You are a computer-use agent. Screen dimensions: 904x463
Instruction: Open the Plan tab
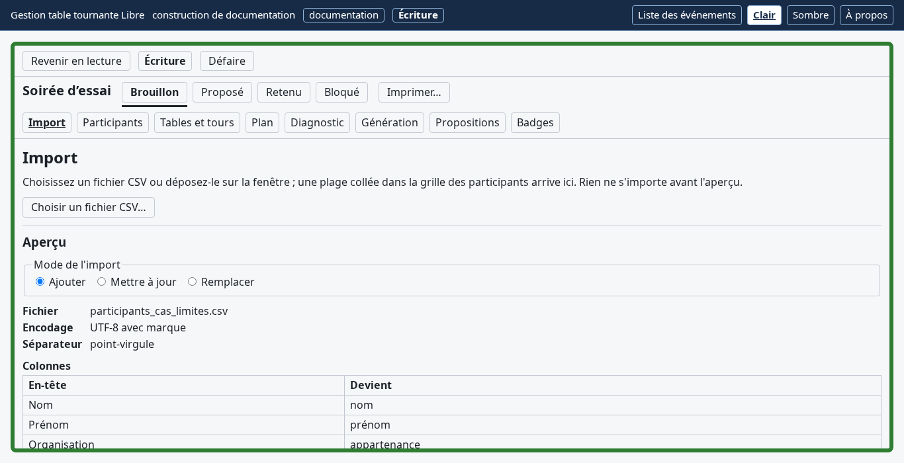[x=262, y=122]
